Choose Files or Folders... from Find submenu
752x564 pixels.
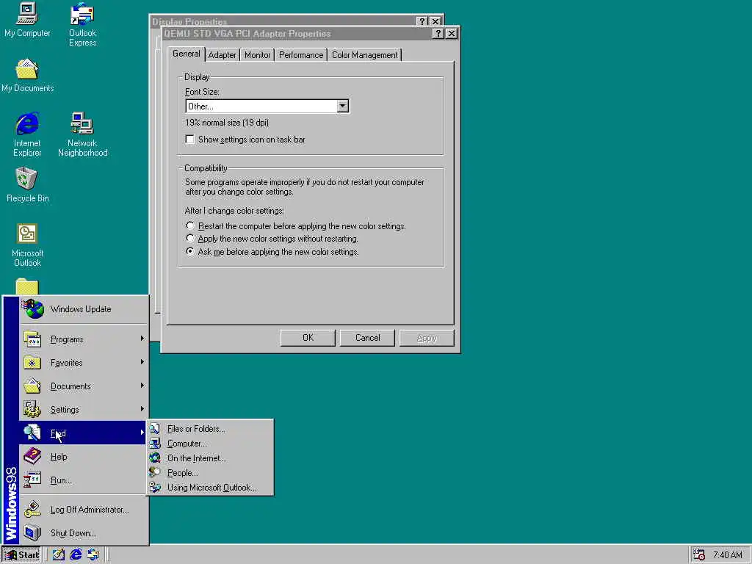tap(210, 429)
